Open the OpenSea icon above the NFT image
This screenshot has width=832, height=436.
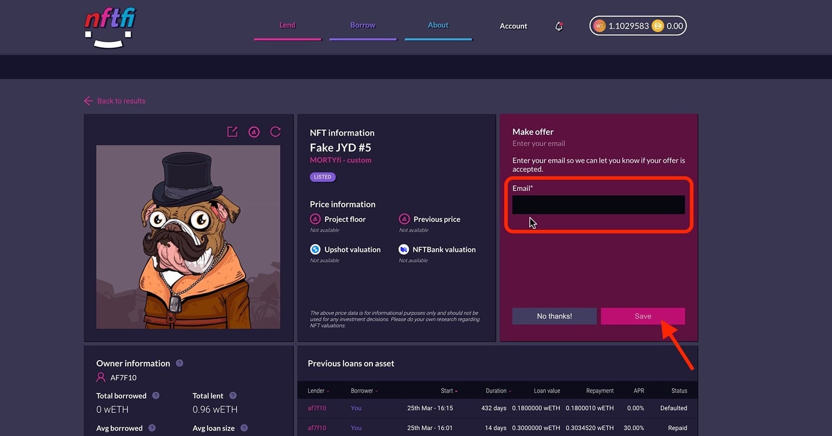(x=254, y=132)
